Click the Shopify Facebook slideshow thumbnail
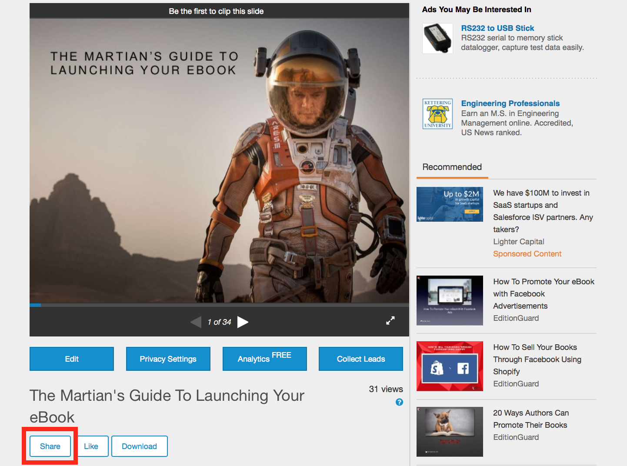The width and height of the screenshot is (627, 466). 450,366
